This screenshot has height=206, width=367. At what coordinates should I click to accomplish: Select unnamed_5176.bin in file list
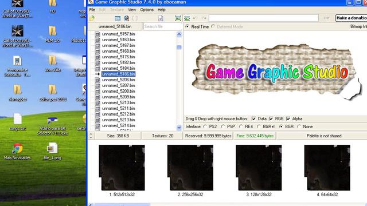click(119, 57)
